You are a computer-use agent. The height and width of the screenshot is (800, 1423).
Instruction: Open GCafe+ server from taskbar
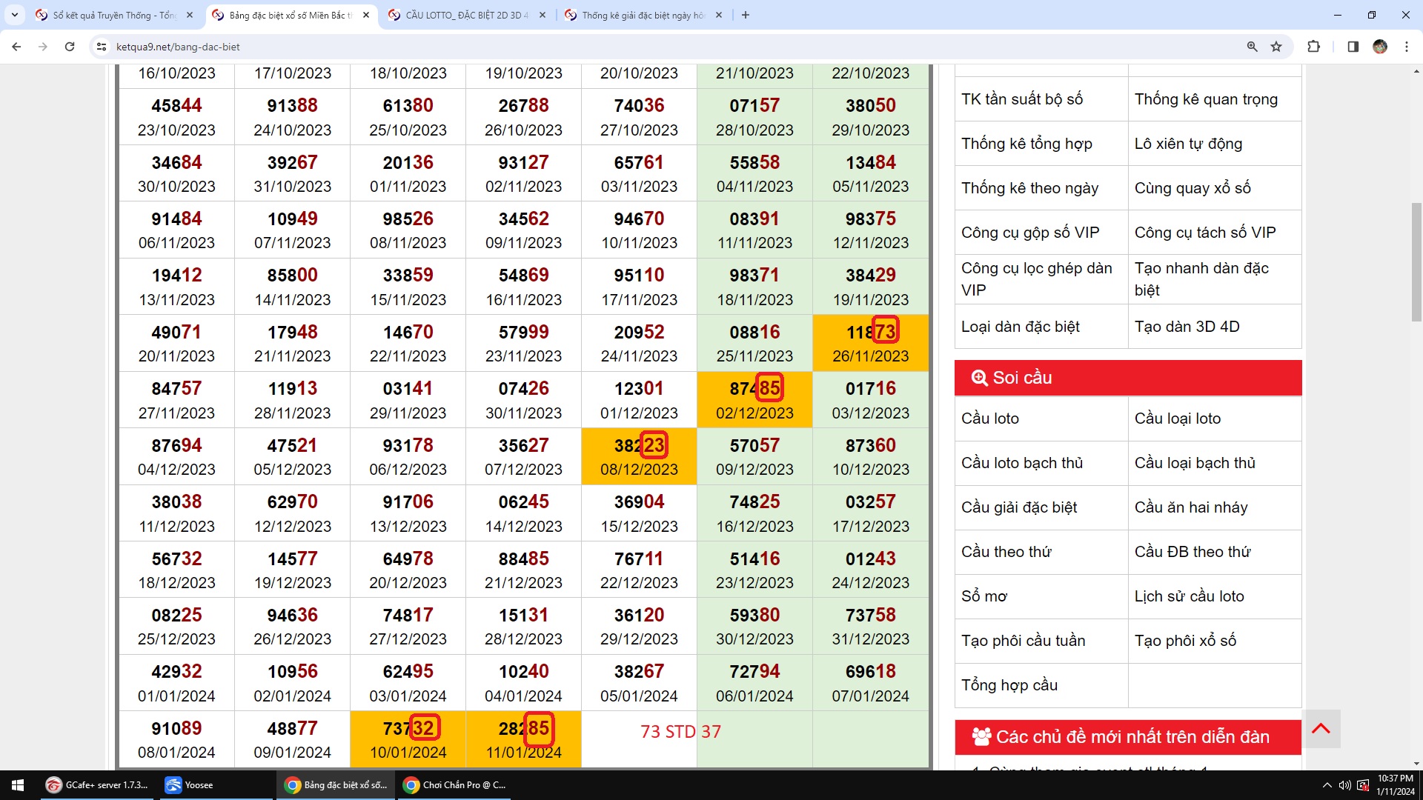98,785
